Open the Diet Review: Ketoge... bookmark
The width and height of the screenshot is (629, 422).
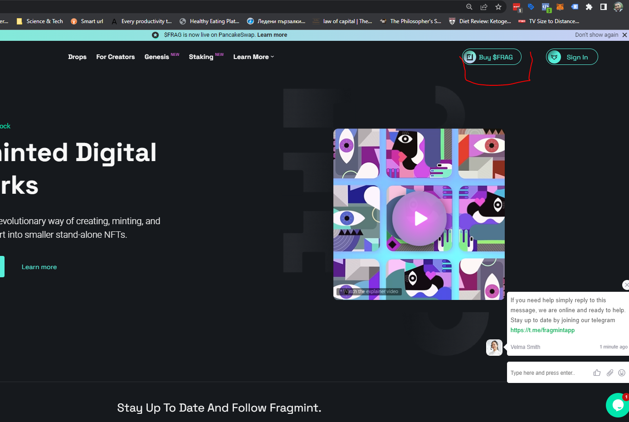pyautogui.click(x=480, y=21)
